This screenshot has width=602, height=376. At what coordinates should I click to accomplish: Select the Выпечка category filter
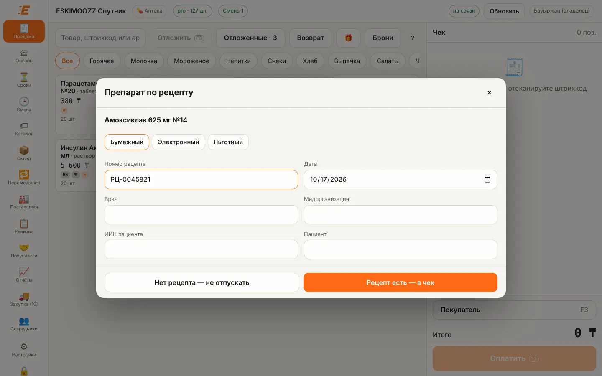(347, 61)
